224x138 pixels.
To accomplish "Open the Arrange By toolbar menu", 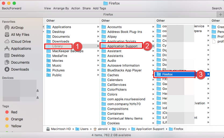I will click(x=61, y=8).
